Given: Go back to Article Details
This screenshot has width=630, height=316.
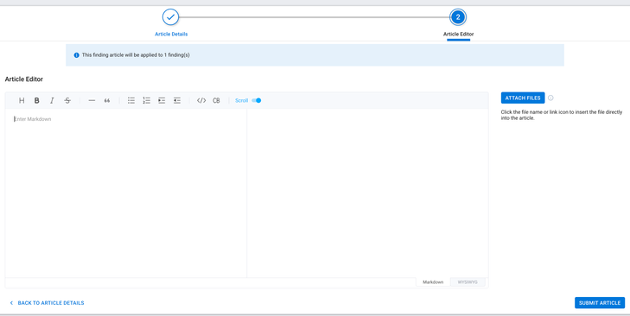Looking at the screenshot, I should tap(47, 303).
